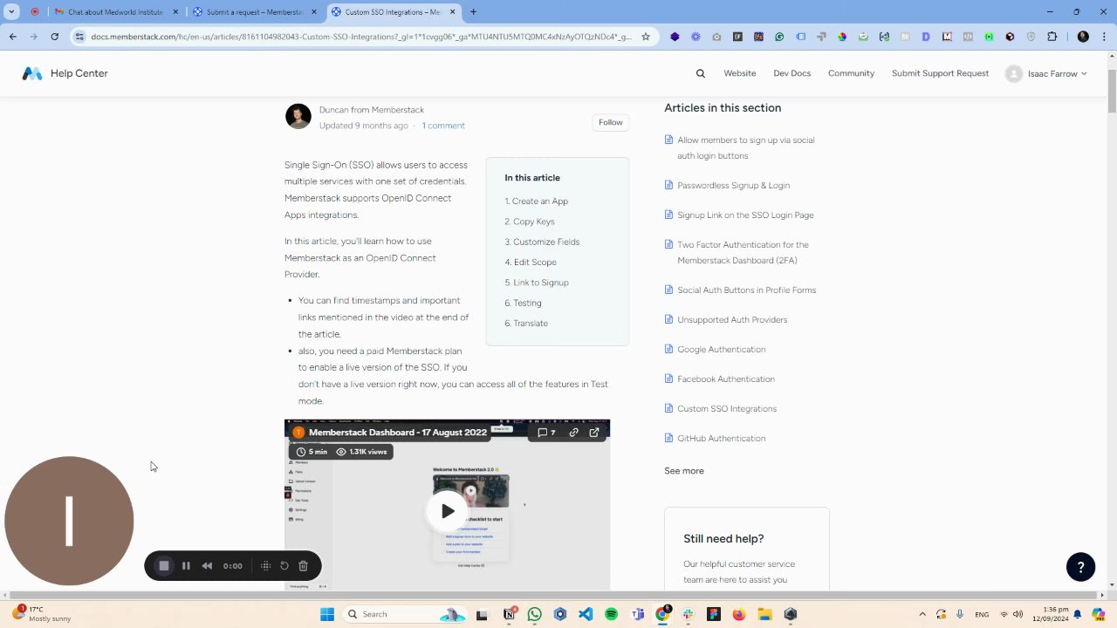
Task: Open GitHub Authentication article
Action: pos(721,439)
